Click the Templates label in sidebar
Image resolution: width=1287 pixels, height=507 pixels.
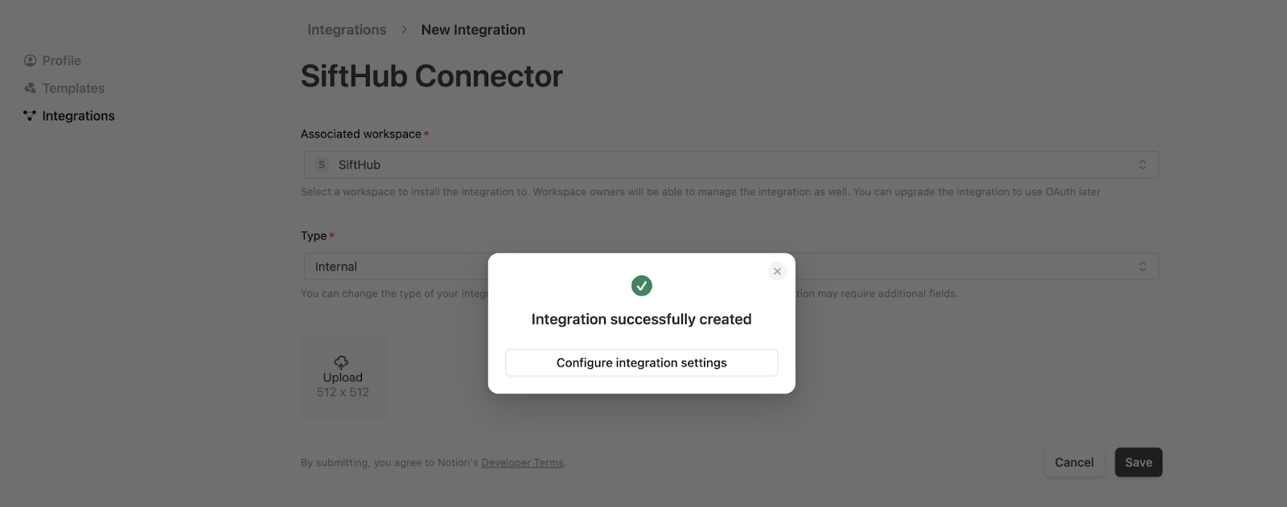[x=73, y=88]
